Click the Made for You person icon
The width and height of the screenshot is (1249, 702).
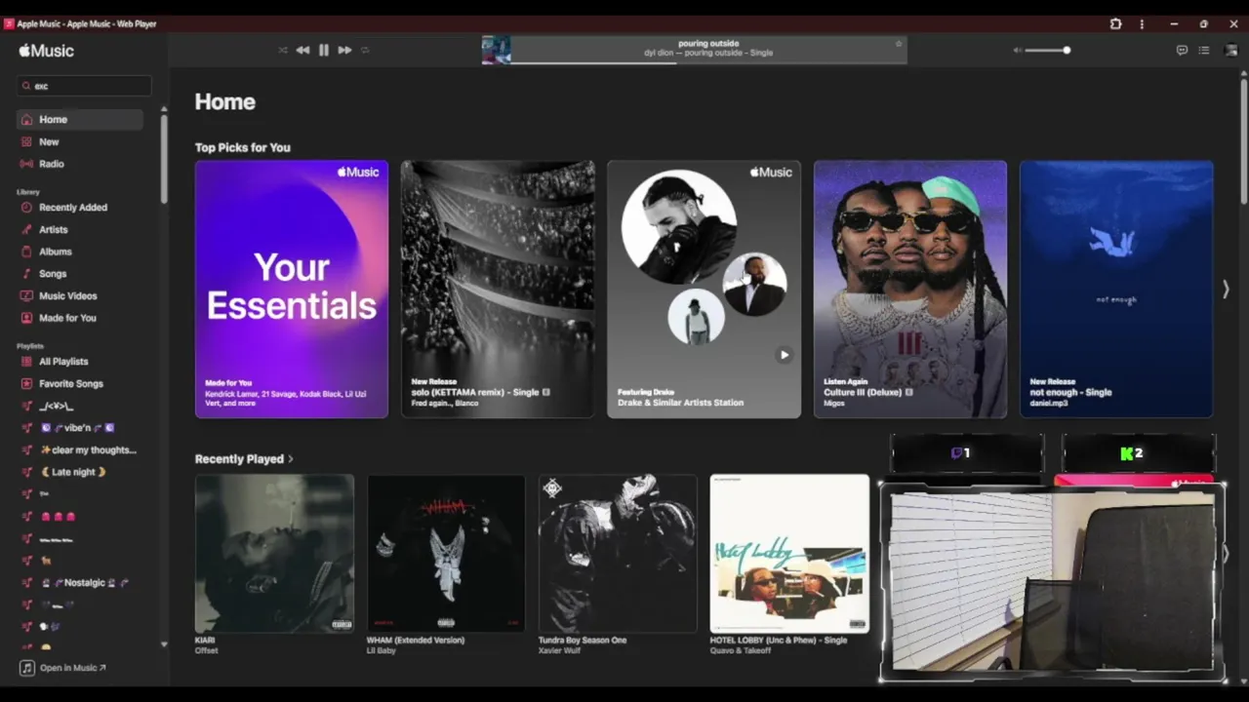27,318
